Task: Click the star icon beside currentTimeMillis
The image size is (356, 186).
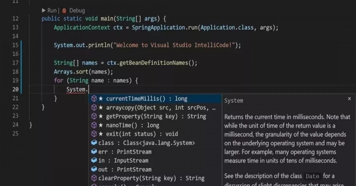Action: pos(101,99)
